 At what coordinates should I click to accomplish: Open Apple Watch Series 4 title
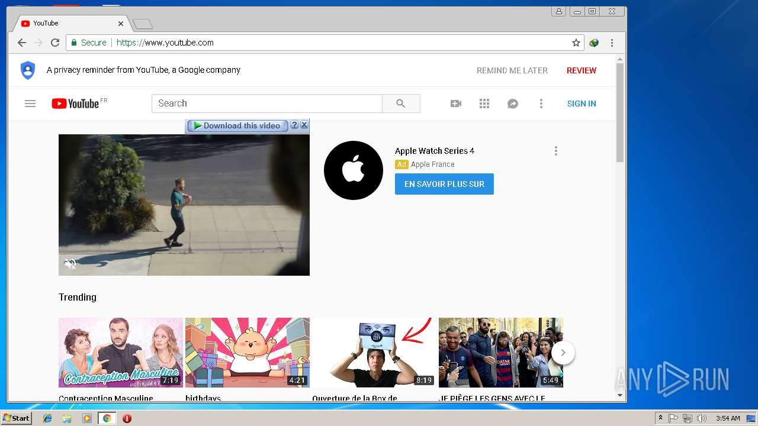[x=435, y=151]
